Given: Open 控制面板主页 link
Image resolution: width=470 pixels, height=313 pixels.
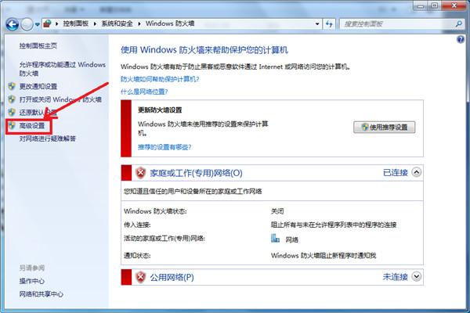Looking at the screenshot, I should [38, 46].
